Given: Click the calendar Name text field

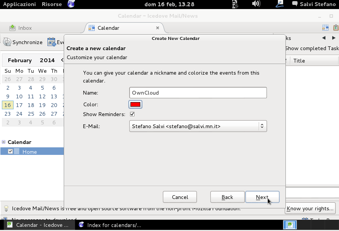Looking at the screenshot, I should tap(198, 93).
